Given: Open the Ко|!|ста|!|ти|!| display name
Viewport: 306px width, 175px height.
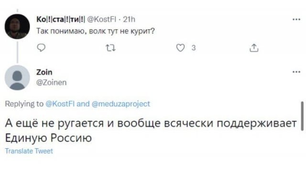Looking at the screenshot, I should tap(61, 20).
